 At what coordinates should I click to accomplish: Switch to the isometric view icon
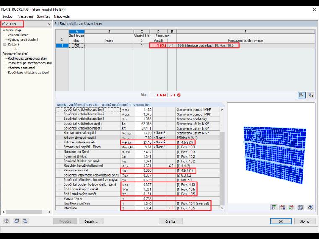(x=300, y=208)
